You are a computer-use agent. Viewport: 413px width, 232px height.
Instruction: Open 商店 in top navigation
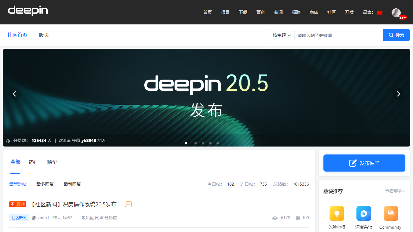(314, 13)
